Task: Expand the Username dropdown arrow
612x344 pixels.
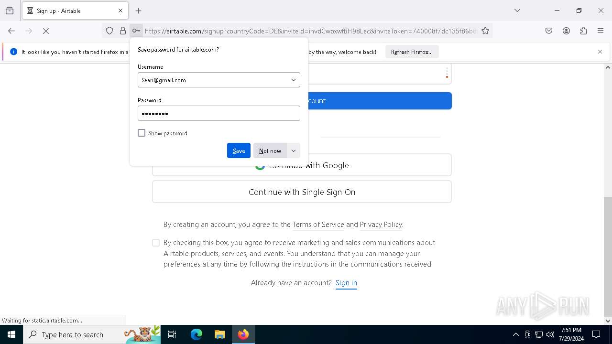Action: click(294, 80)
